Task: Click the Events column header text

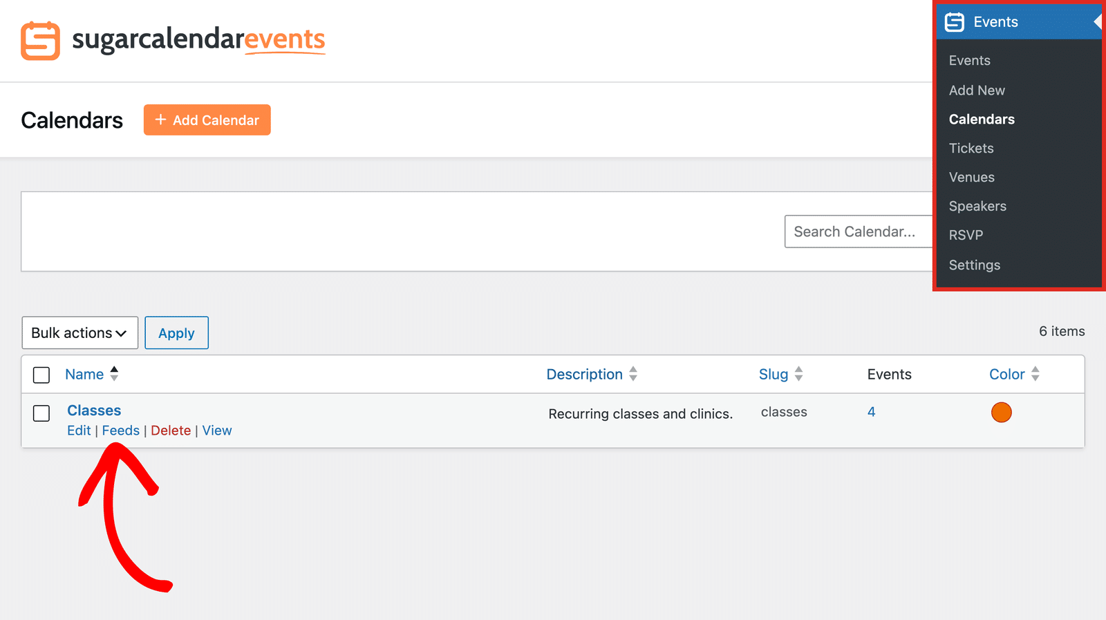Action: tap(890, 375)
